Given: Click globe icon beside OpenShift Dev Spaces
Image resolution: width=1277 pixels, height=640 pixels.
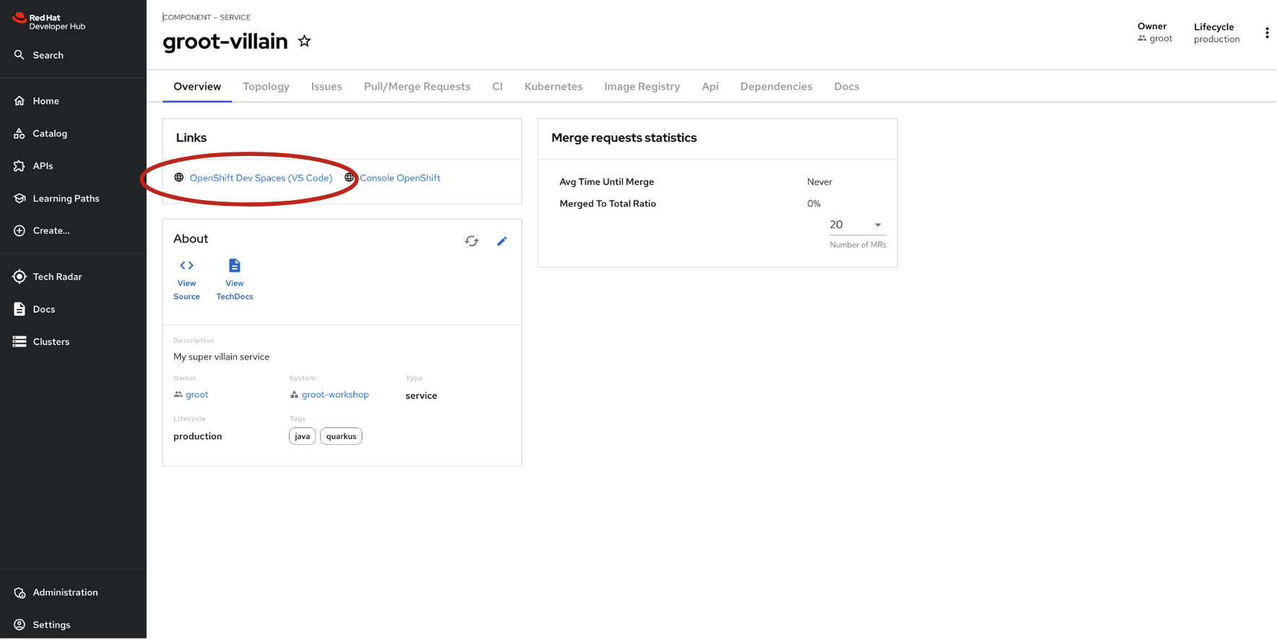Looking at the screenshot, I should pyautogui.click(x=179, y=178).
